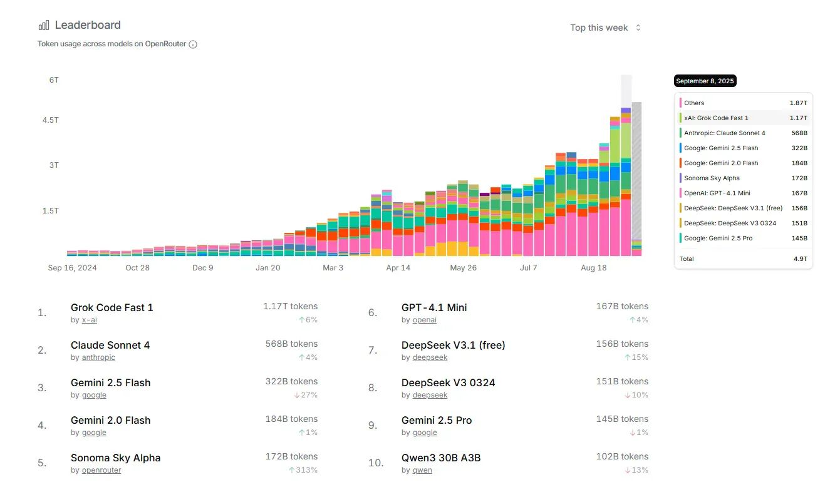This screenshot has height=492, width=835.
Task: Click "DeepSeek: DeepSeek V3 0324" tooltip label
Action: (730, 223)
